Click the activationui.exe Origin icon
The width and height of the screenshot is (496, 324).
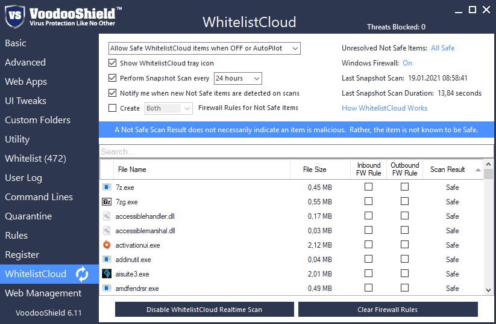point(107,245)
